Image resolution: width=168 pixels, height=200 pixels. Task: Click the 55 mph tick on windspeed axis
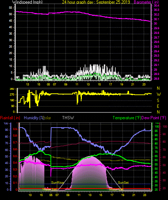[10, 8]
